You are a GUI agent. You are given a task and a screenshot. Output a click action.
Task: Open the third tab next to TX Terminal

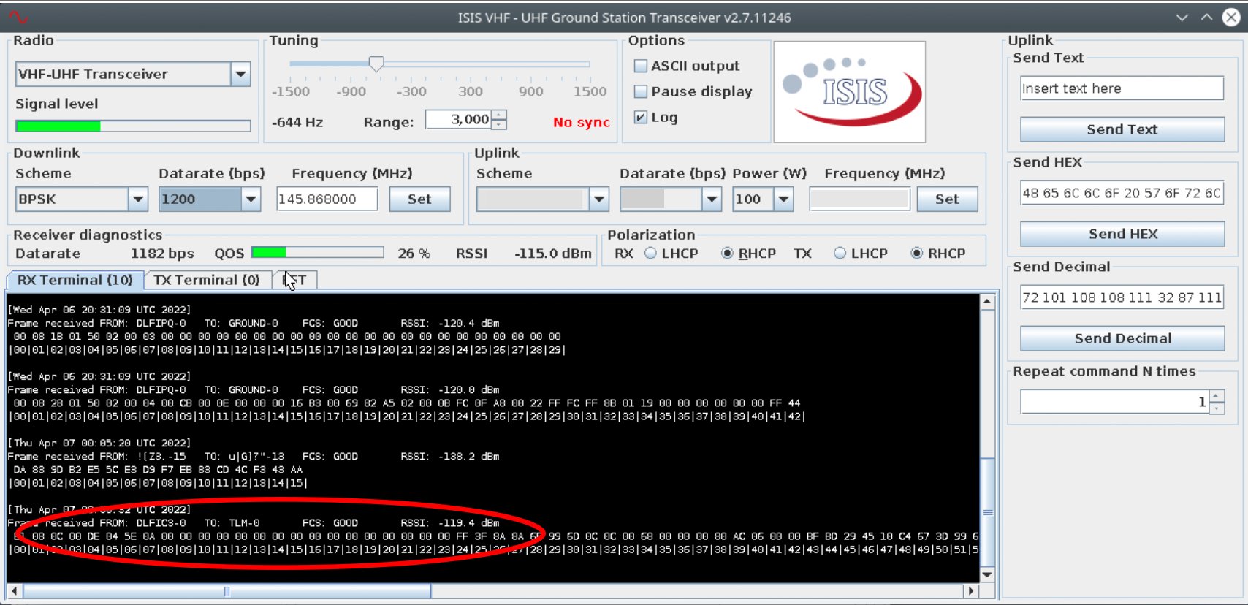tap(294, 280)
